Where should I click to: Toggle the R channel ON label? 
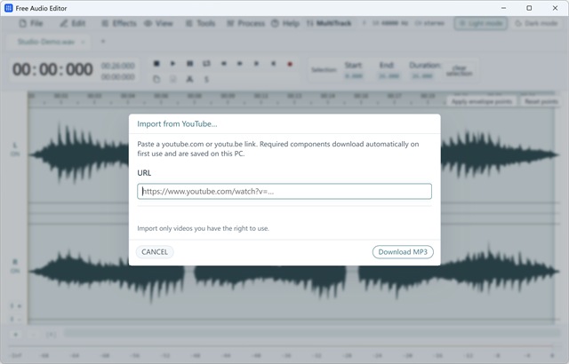tap(15, 271)
